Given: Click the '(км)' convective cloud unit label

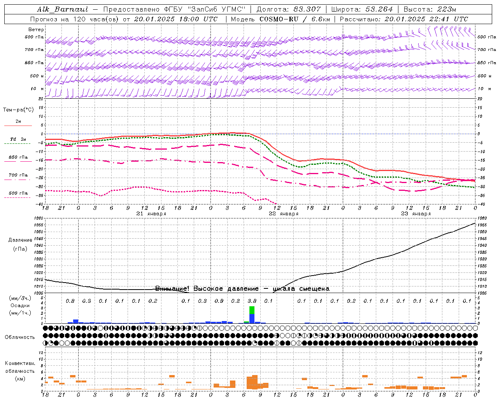Looking at the screenshot, I should coord(20,379).
